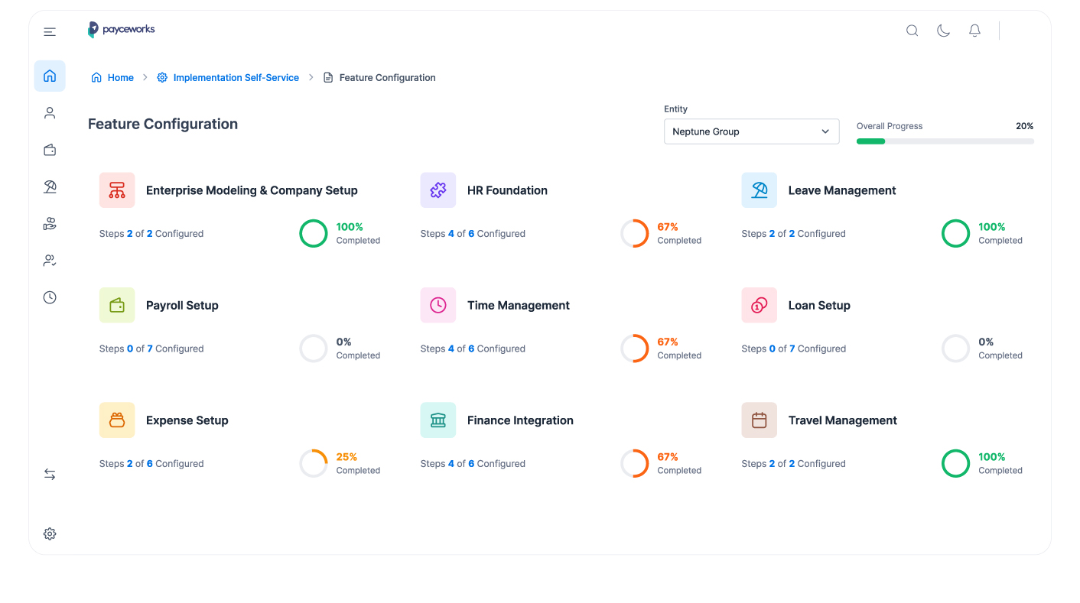
Task: Open the Feature Configuration breadcrumb item
Action: click(x=386, y=77)
